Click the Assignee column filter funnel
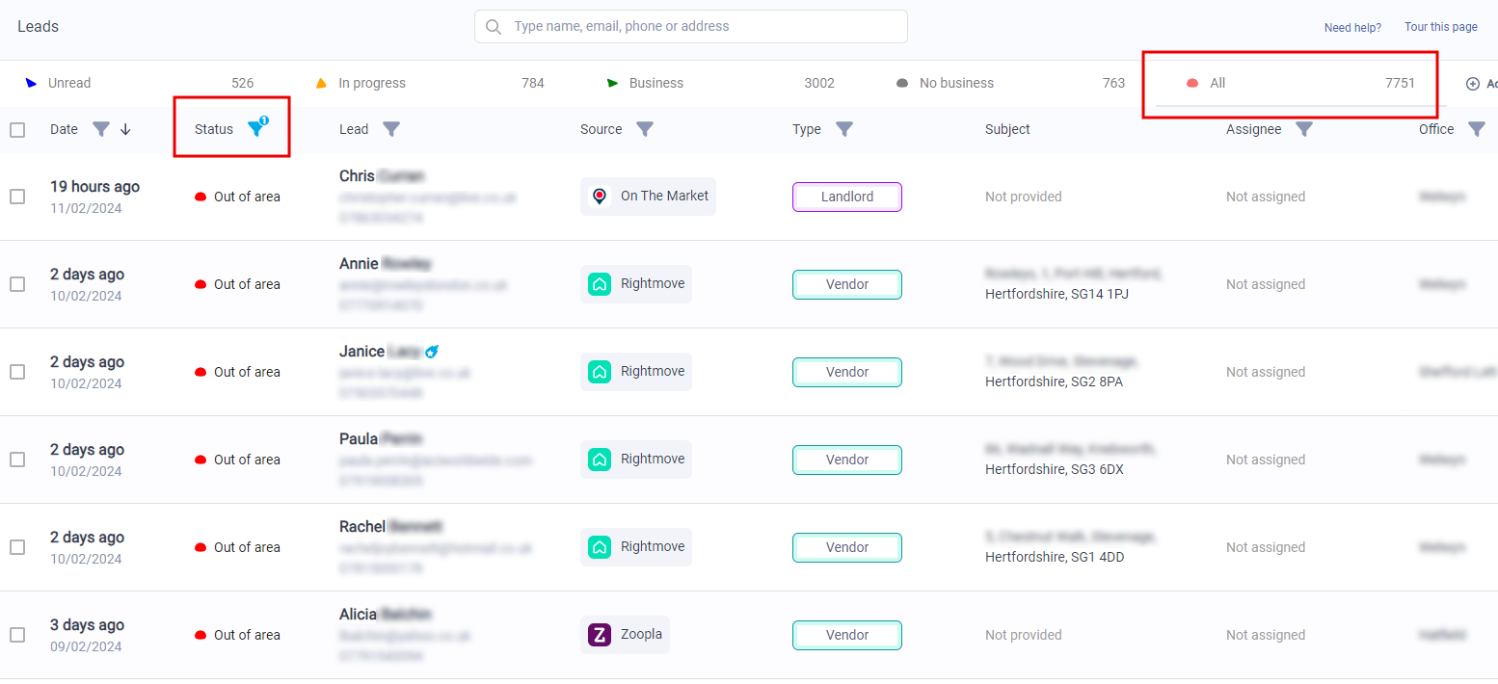Image resolution: width=1498 pixels, height=684 pixels. (1303, 129)
